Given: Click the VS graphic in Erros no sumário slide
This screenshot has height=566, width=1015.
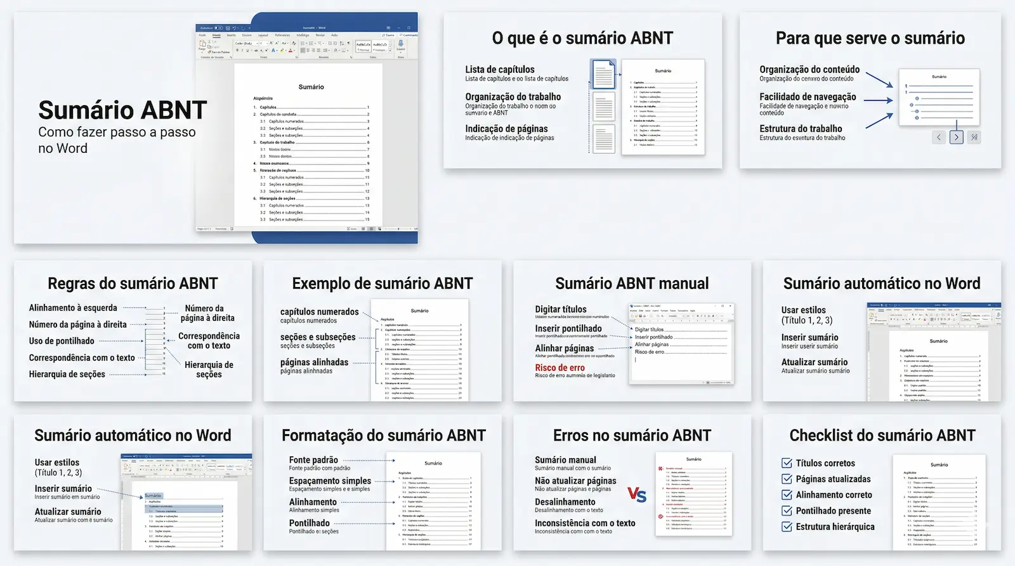Looking at the screenshot, I should point(637,494).
